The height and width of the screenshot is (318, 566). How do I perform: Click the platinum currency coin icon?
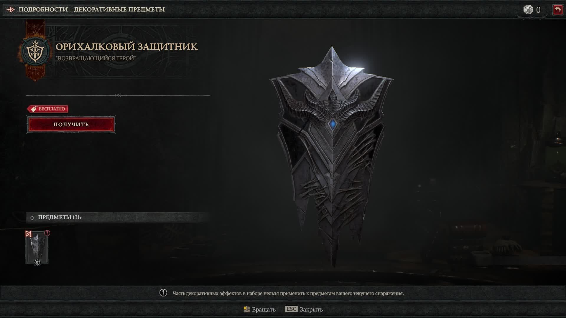(528, 9)
